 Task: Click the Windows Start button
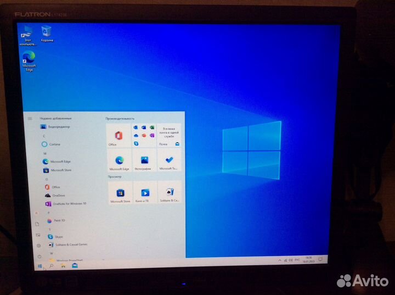pos(40,266)
